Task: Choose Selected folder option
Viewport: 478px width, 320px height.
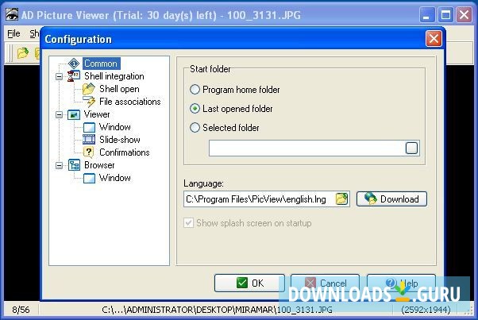Action: tap(225, 127)
